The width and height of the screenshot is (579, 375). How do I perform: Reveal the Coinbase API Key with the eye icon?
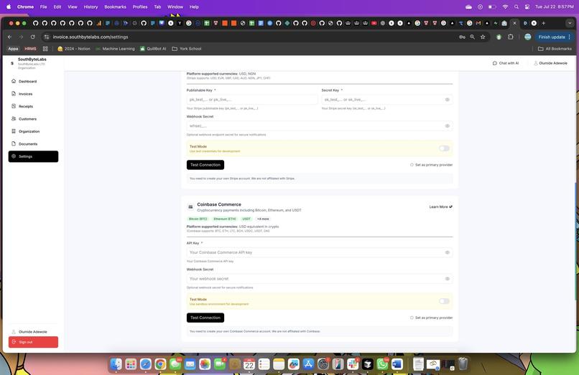[x=447, y=252]
